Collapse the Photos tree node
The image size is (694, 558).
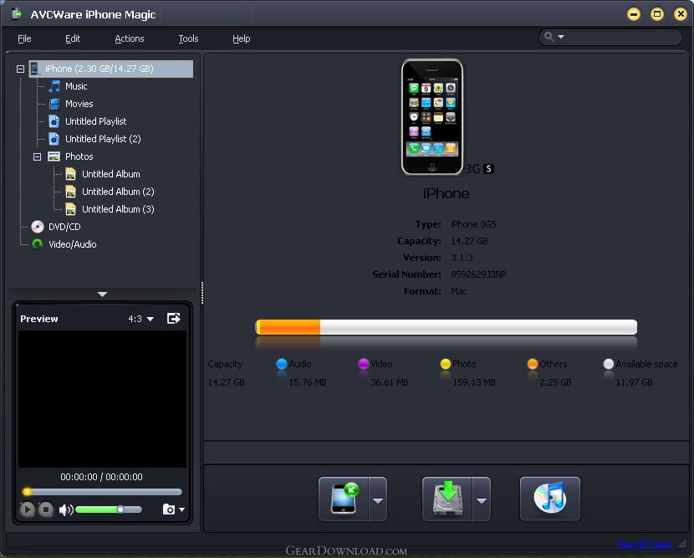[x=37, y=156]
